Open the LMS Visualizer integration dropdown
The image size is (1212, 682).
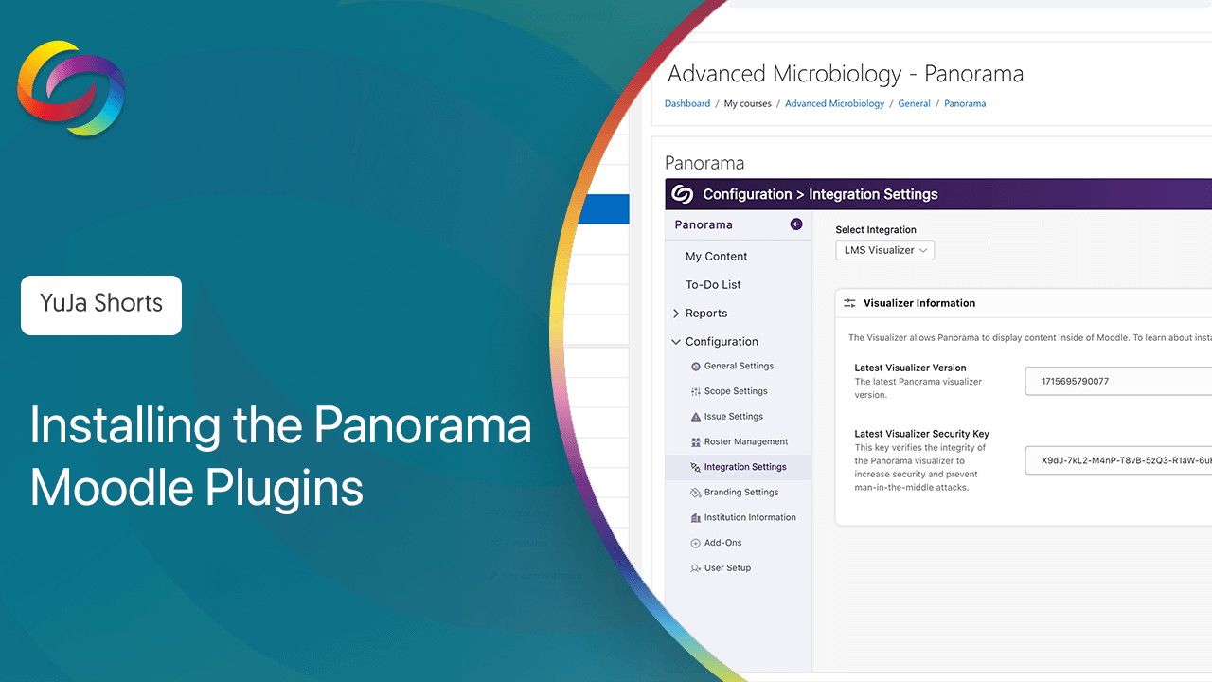pyautogui.click(x=884, y=250)
